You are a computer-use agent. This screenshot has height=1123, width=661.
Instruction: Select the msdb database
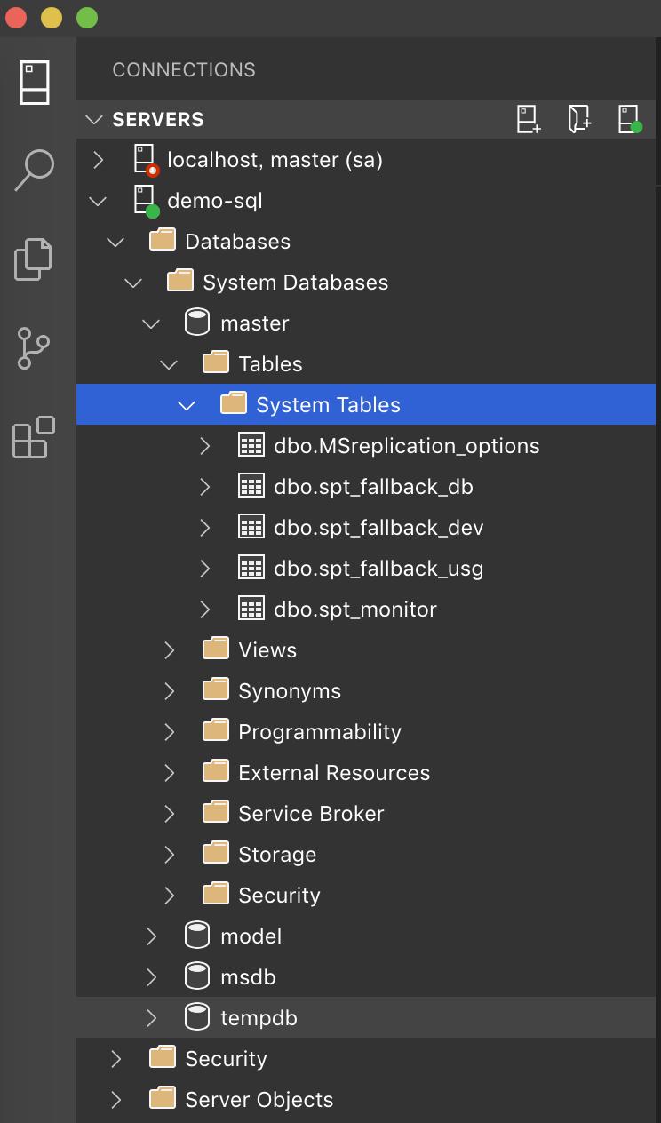366,977
